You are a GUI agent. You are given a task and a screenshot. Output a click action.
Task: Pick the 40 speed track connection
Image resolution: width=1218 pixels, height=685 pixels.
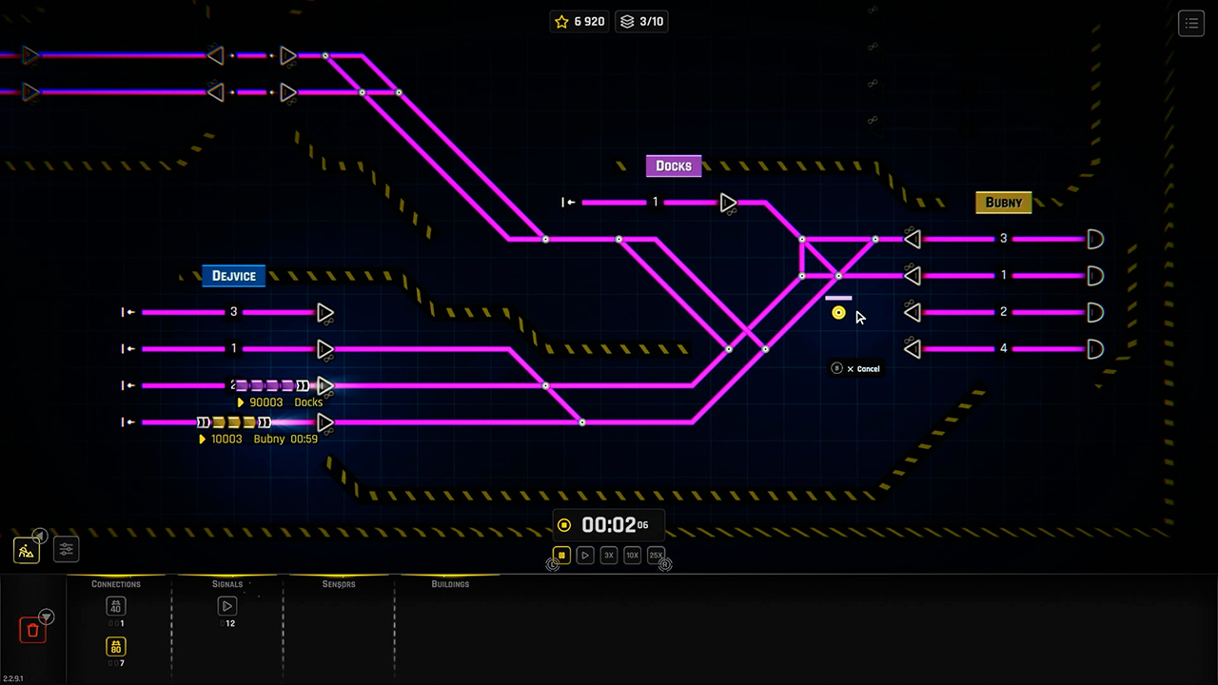pos(116,606)
